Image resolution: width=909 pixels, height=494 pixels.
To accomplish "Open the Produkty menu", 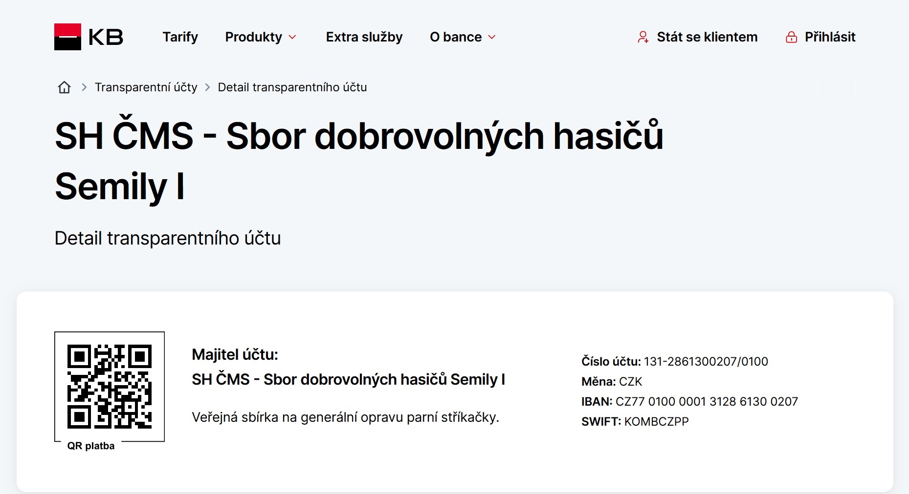I will tap(253, 37).
